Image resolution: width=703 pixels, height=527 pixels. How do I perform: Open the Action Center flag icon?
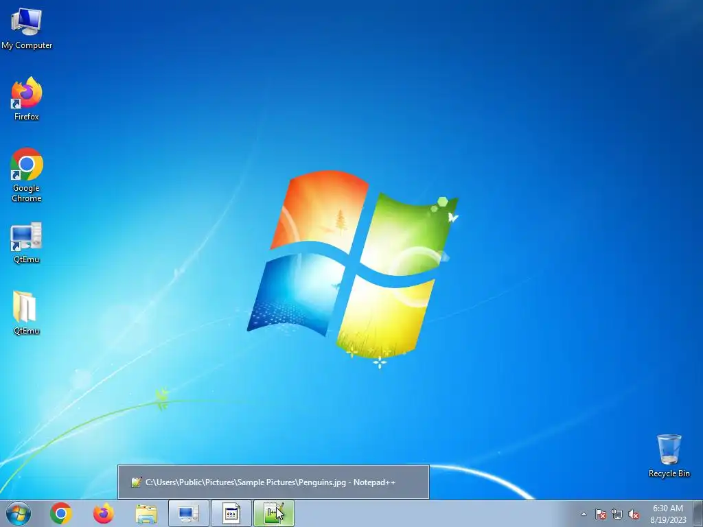[x=601, y=514]
